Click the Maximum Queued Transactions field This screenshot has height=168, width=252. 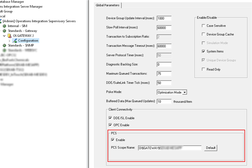coord(164,74)
